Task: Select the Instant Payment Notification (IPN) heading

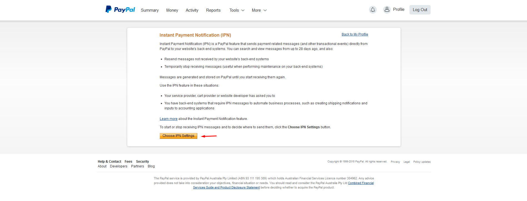Action: point(195,35)
